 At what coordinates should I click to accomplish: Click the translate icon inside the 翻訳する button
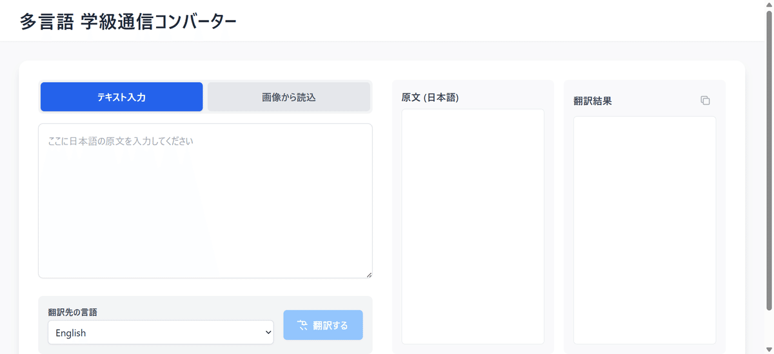tap(303, 325)
